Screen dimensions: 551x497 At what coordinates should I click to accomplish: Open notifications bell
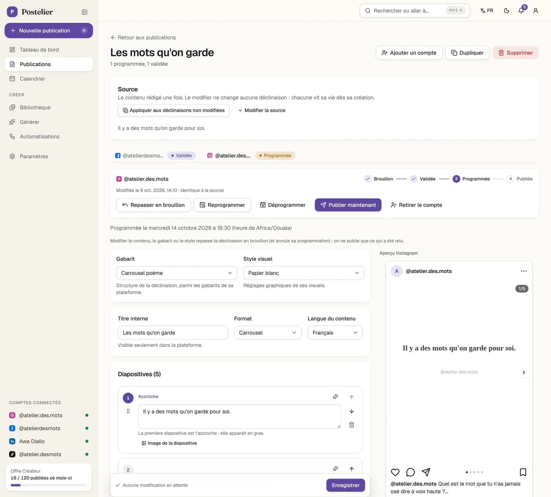(521, 11)
